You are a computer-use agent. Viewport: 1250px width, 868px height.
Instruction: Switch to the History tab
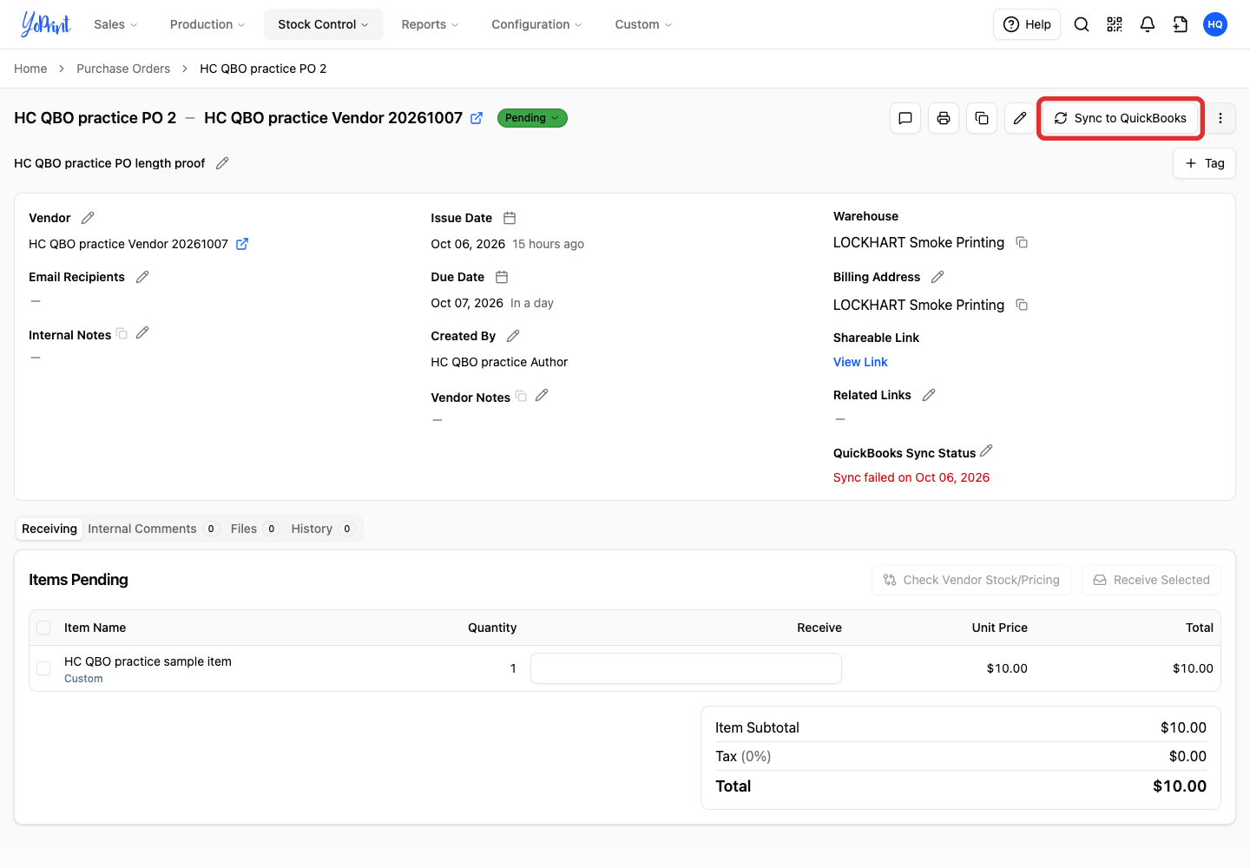pos(322,529)
